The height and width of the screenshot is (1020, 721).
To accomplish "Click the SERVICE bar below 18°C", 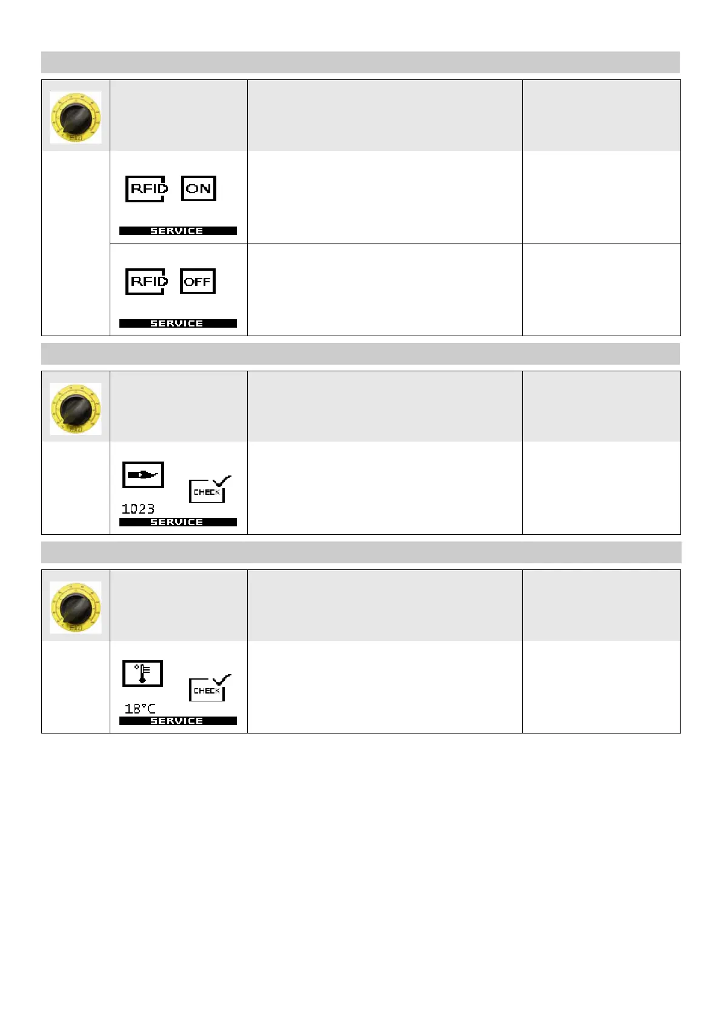I will point(178,721).
